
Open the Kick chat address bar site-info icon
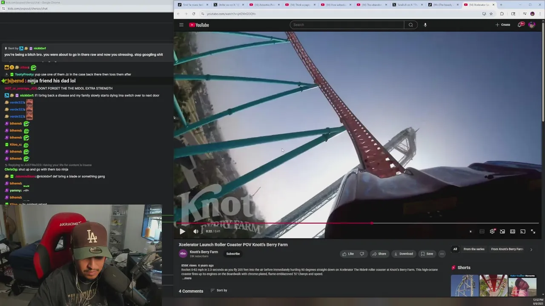pyautogui.click(x=3, y=8)
